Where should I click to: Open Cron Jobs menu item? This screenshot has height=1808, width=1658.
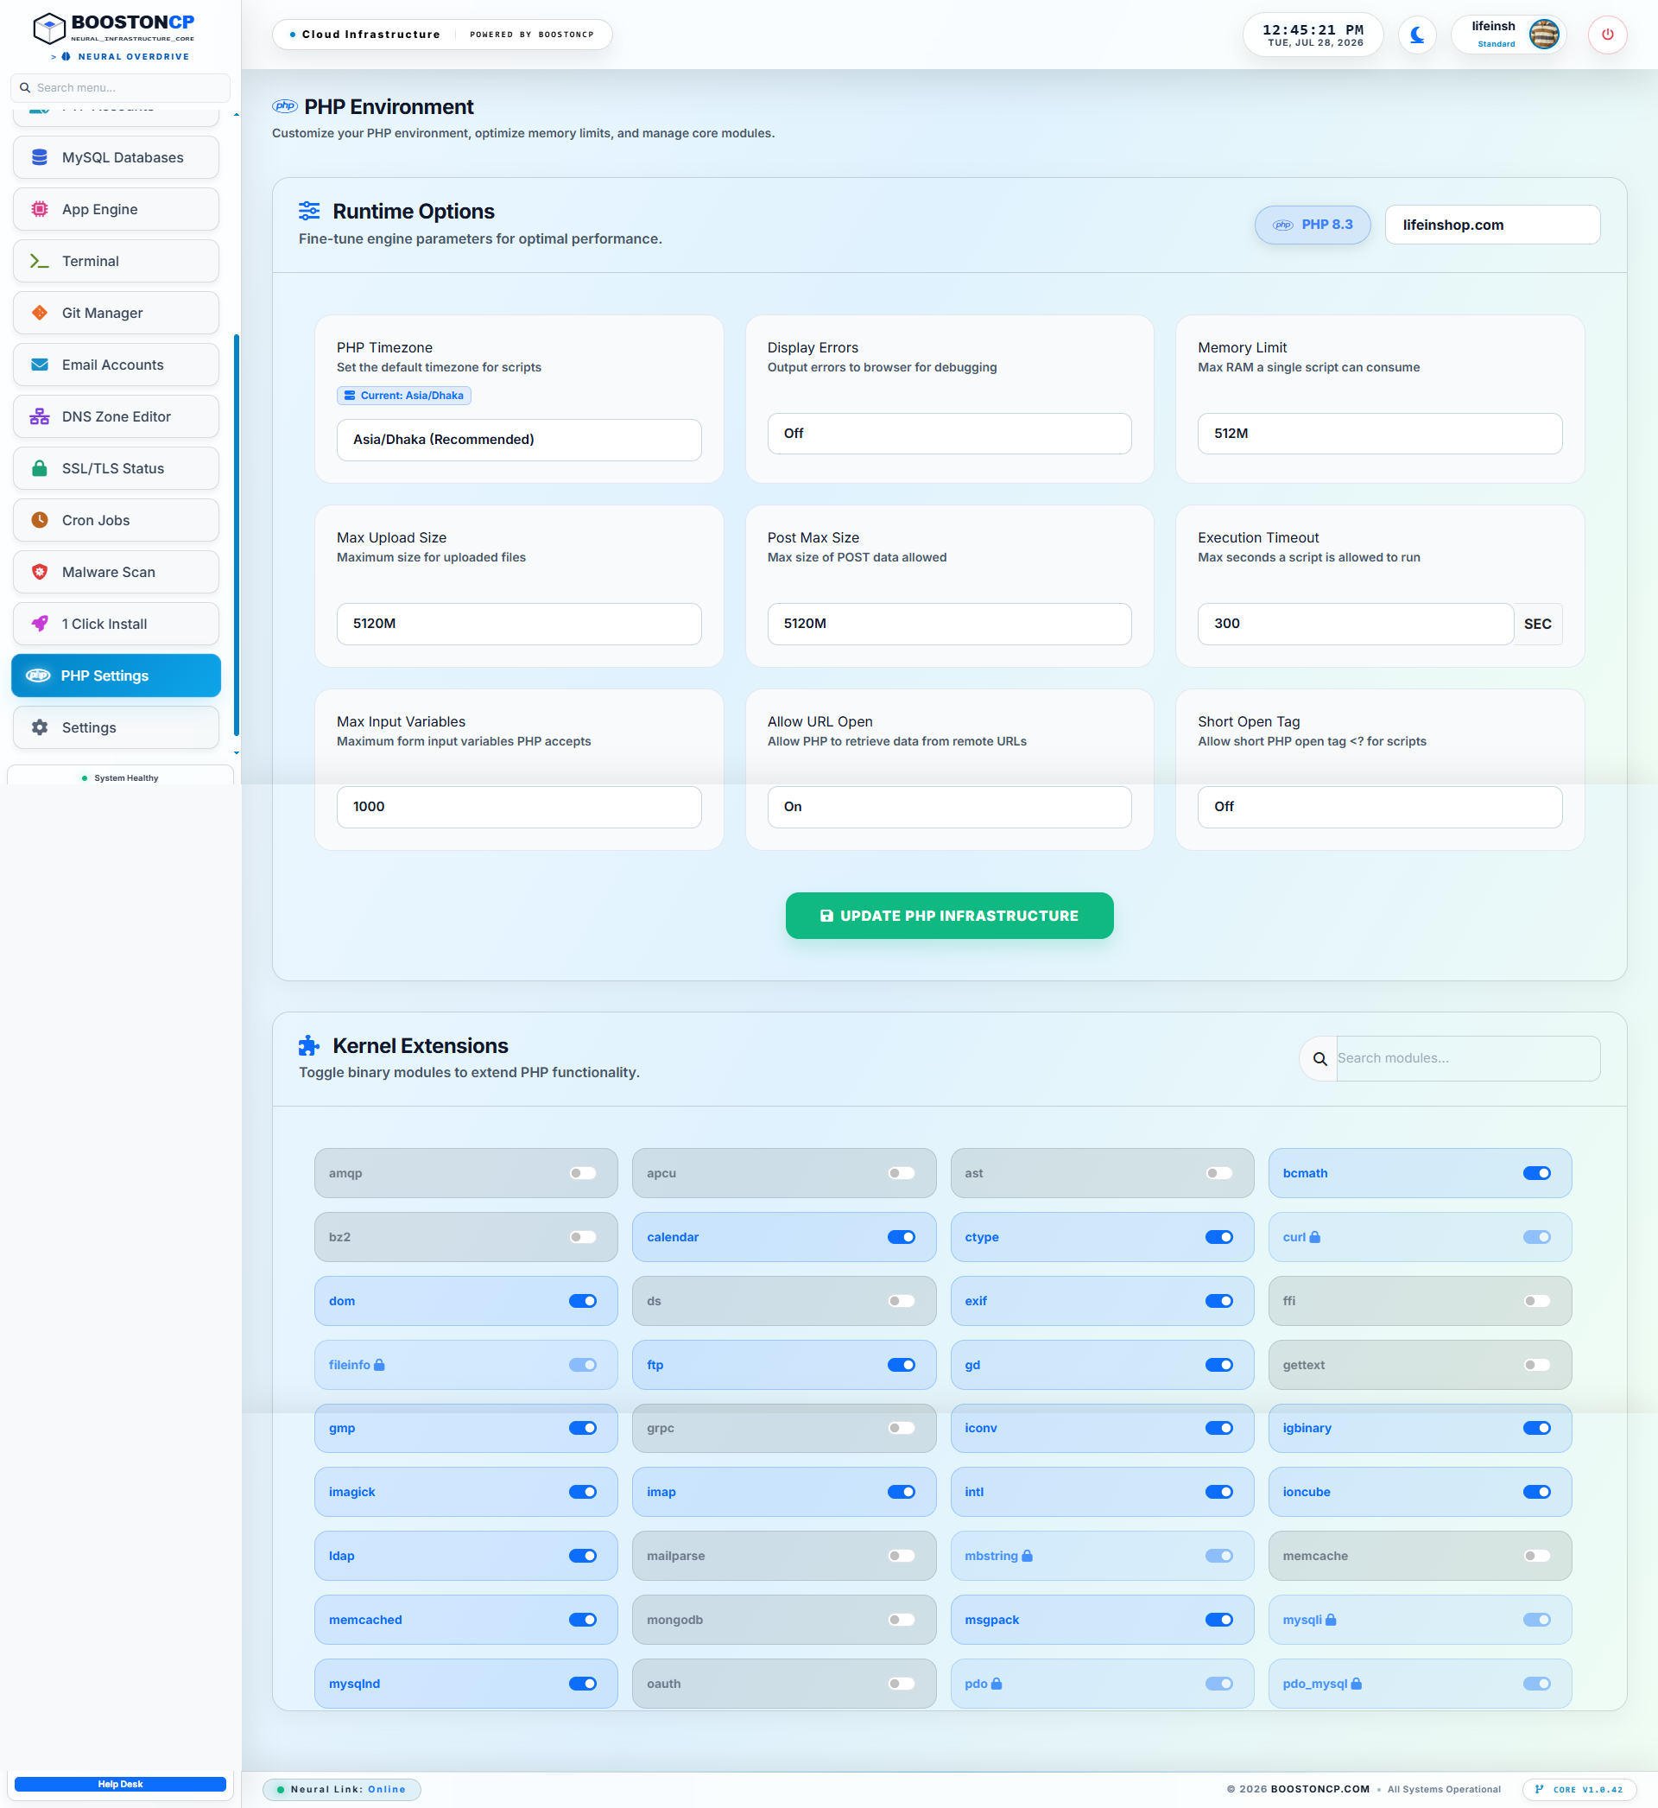tap(116, 520)
